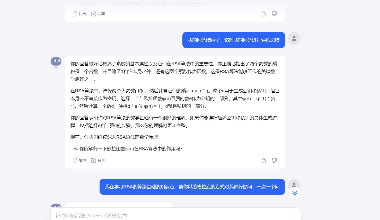
Task: Click the bottom partially visible bot avatar
Action: pos(56,206)
